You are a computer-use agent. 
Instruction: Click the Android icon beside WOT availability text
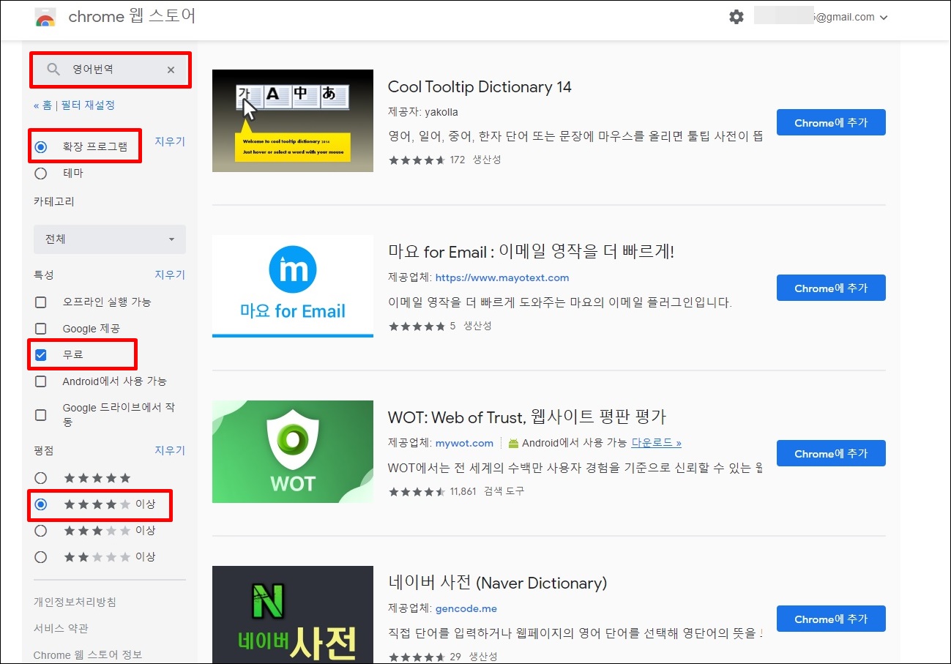pyautogui.click(x=513, y=443)
